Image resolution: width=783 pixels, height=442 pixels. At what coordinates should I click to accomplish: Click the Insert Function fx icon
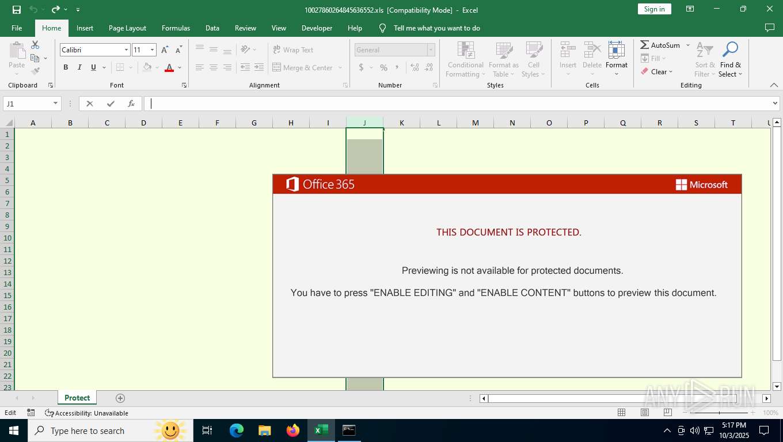click(x=131, y=104)
